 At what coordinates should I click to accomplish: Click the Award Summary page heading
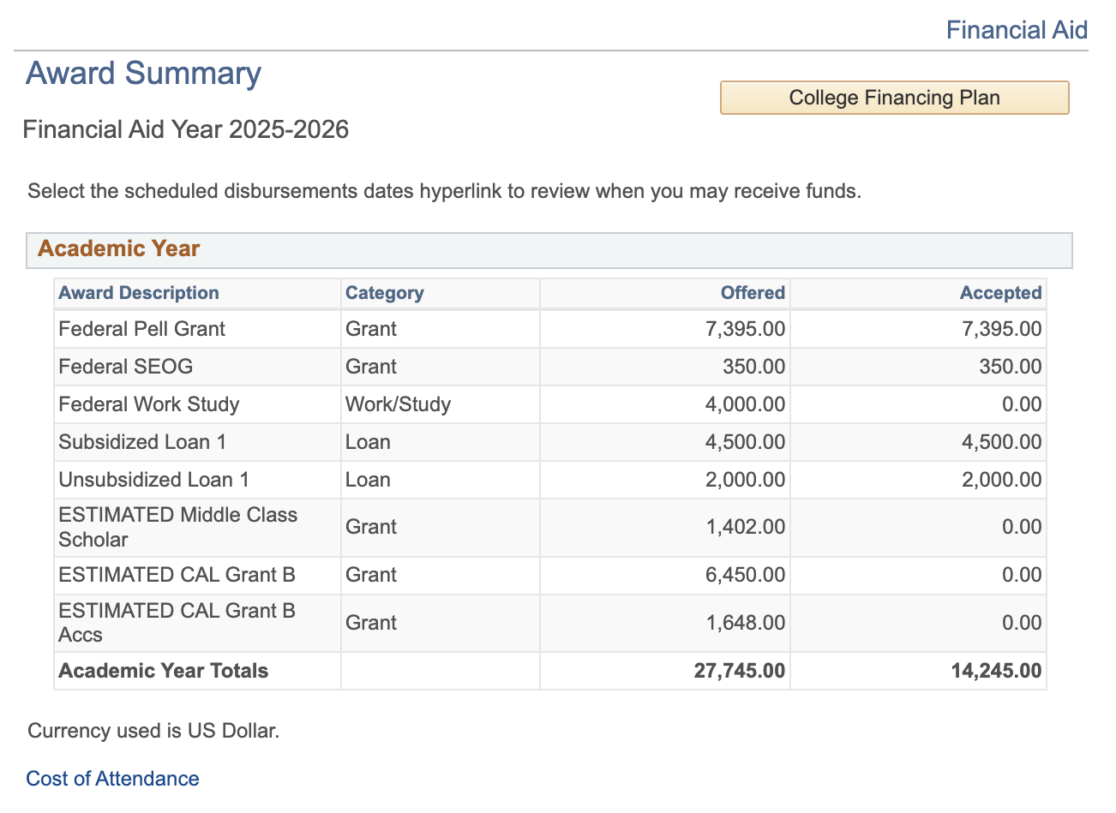coord(143,74)
